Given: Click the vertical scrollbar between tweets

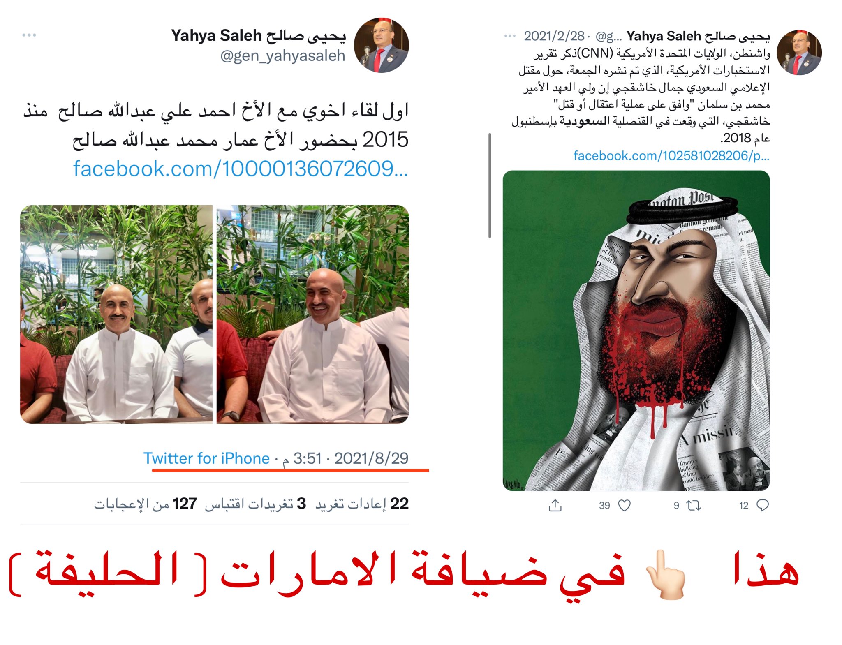Looking at the screenshot, I should pos(490,185).
